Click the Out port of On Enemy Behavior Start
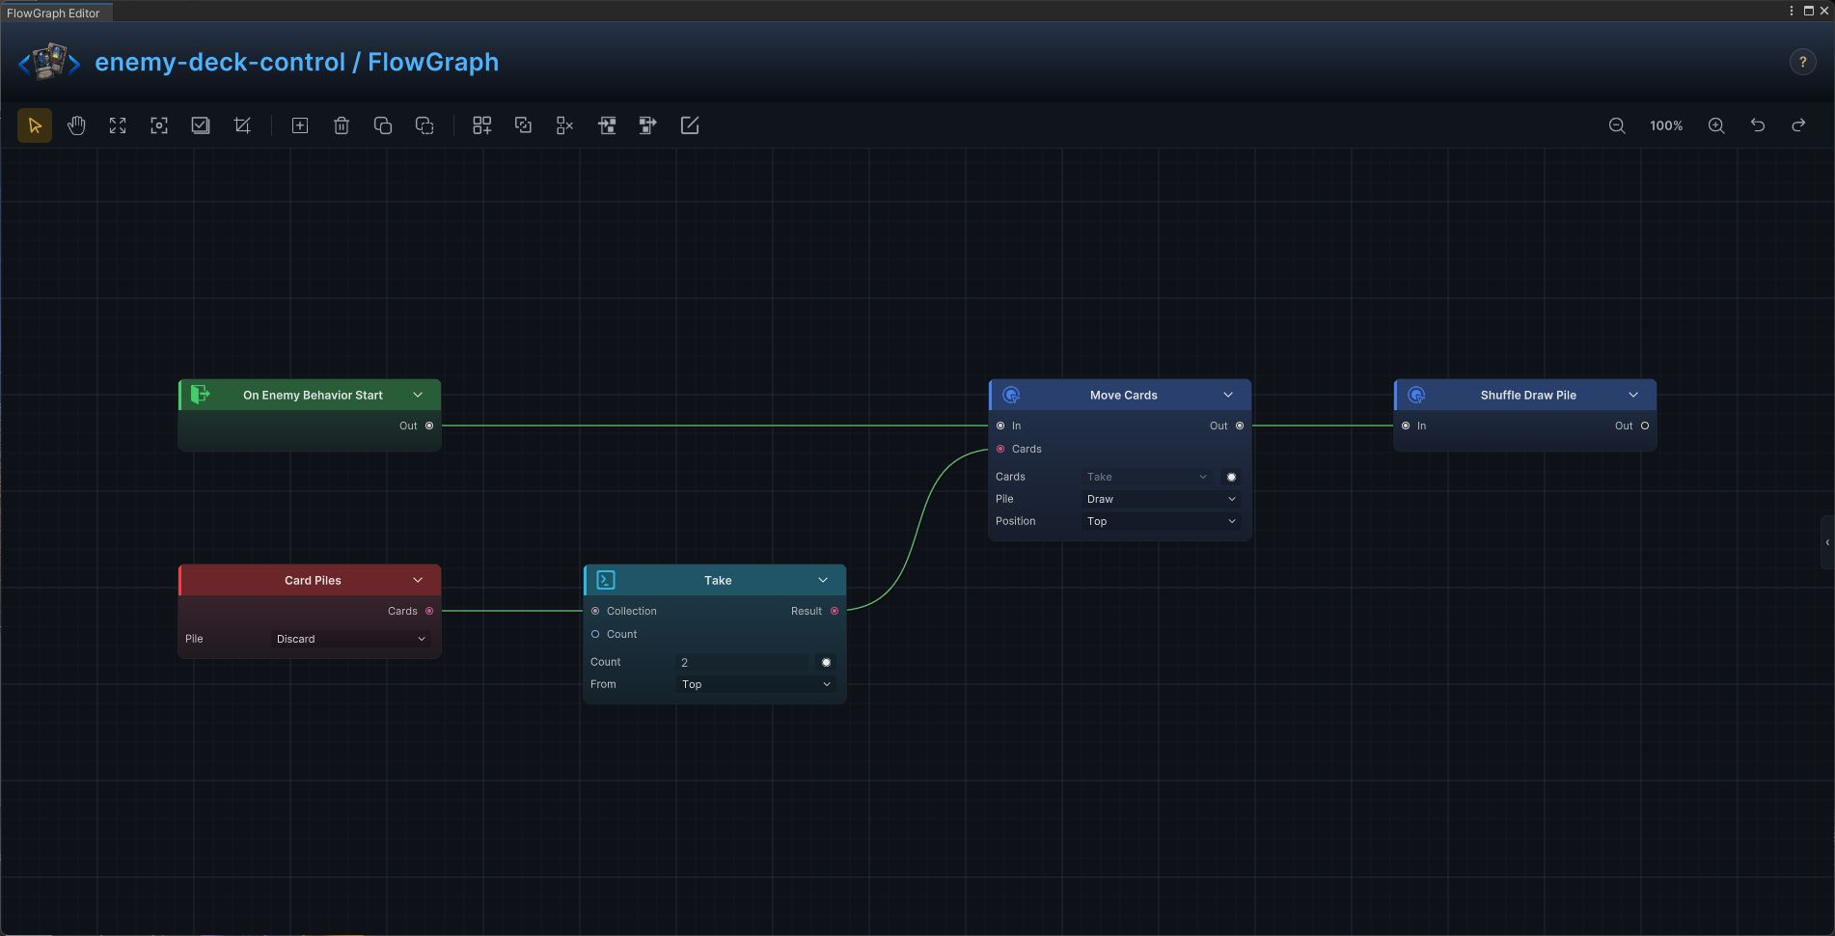Image resolution: width=1835 pixels, height=936 pixels. 429,426
